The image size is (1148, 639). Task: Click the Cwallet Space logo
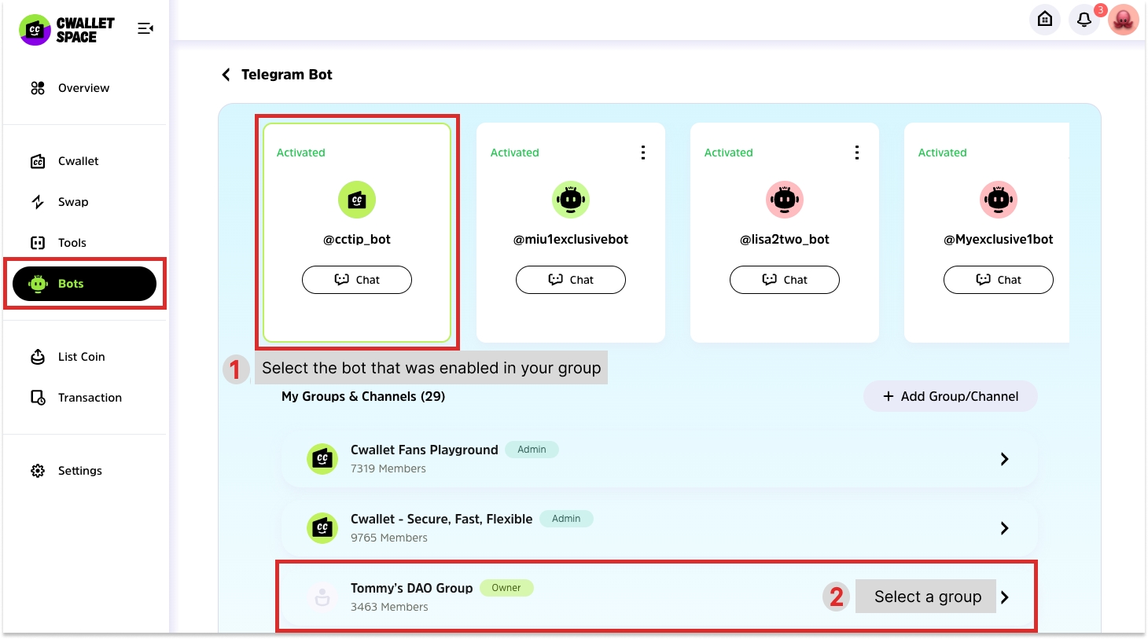click(x=68, y=30)
